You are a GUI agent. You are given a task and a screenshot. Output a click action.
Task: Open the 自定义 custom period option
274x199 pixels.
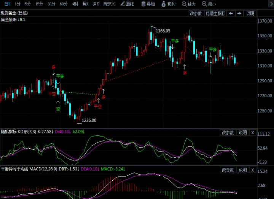[109, 4]
